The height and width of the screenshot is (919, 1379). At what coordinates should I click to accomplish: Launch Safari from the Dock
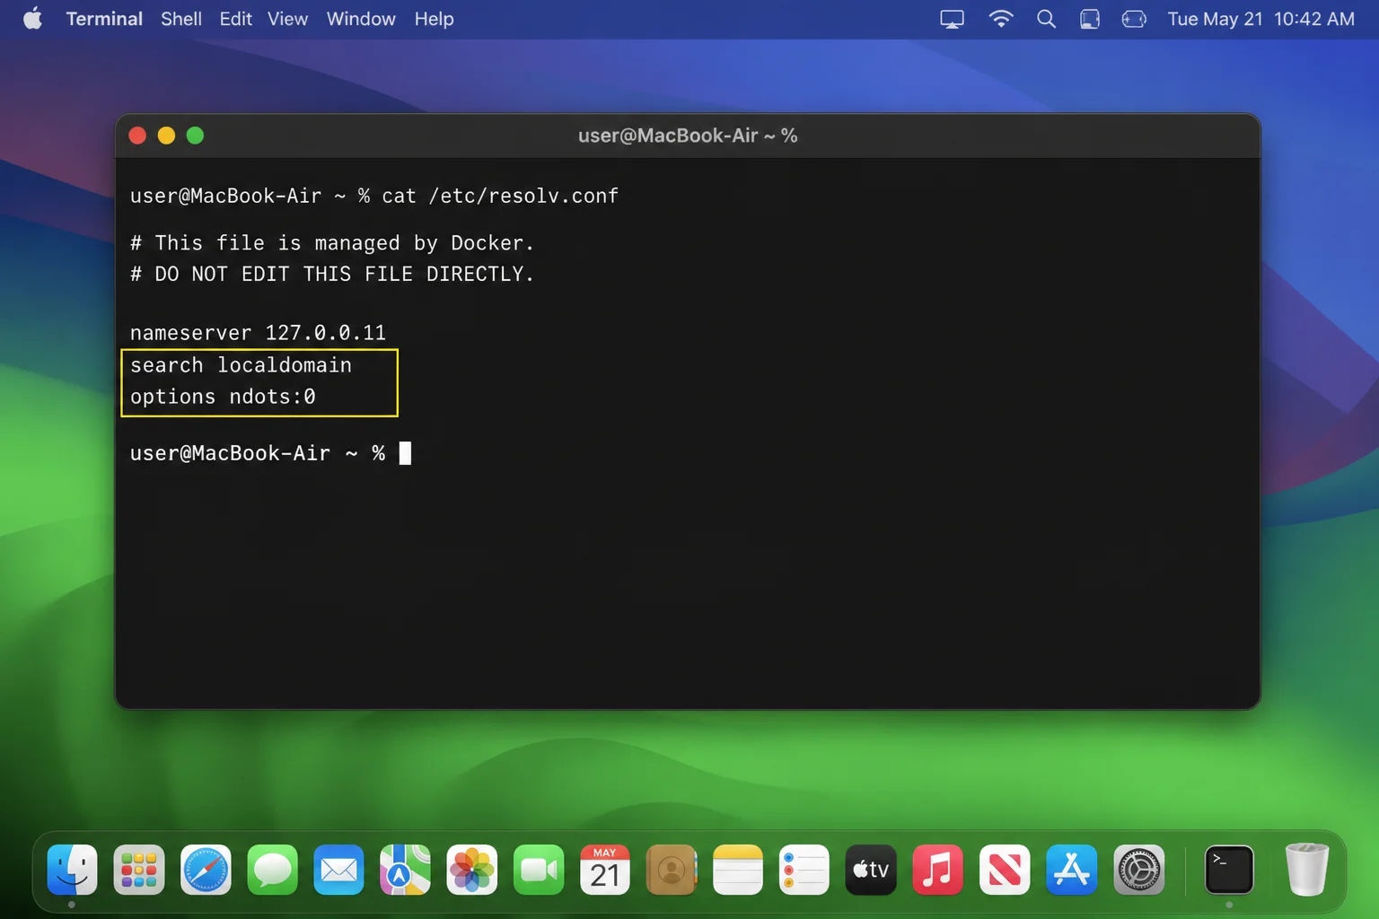coord(206,870)
